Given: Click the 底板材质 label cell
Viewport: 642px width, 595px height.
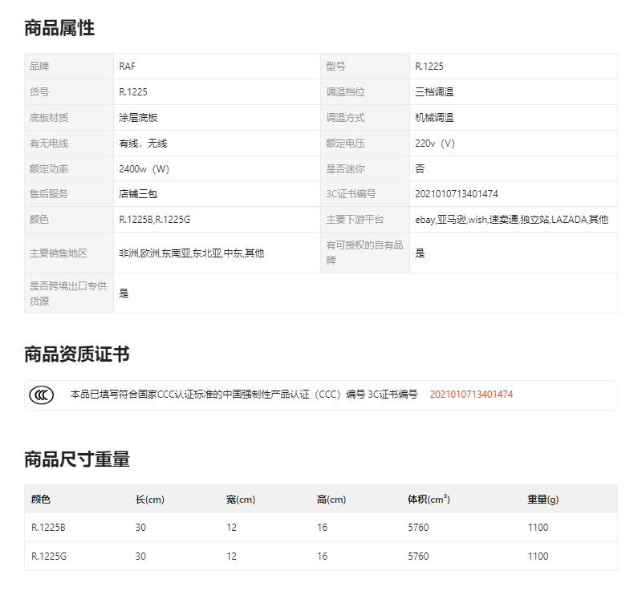Looking at the screenshot, I should click(x=69, y=118).
